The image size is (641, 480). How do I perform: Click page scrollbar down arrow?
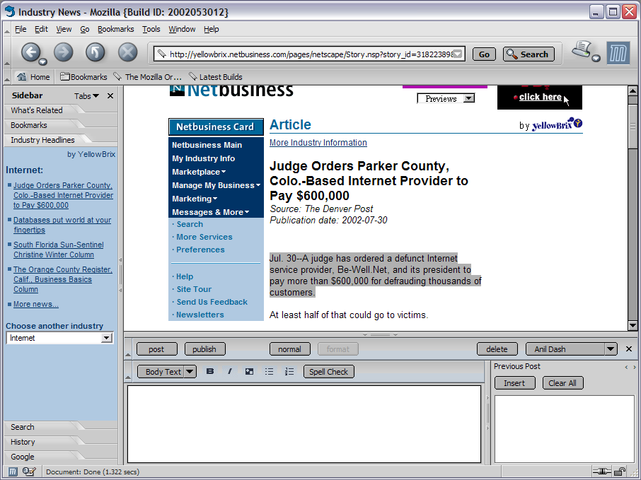tap(633, 326)
